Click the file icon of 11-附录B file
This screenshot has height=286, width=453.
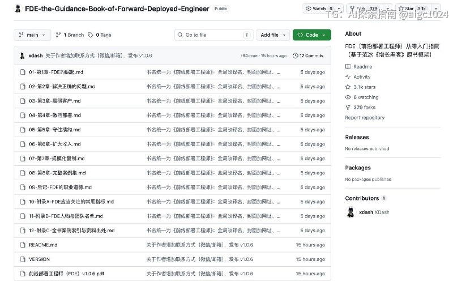click(x=23, y=216)
